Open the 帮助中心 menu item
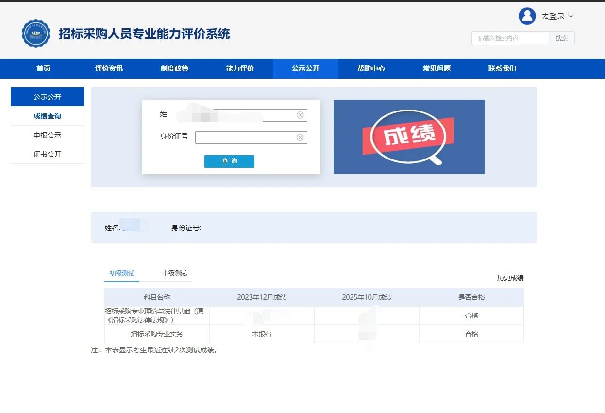 coord(371,68)
